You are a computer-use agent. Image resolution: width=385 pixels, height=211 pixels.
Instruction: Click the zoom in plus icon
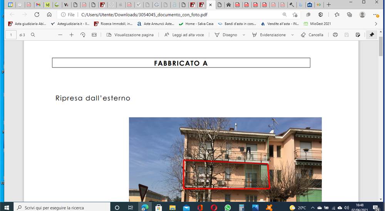click(72, 35)
